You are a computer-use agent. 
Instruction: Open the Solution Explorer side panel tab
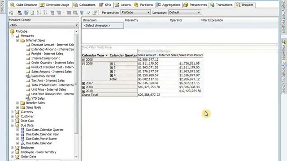point(284,77)
